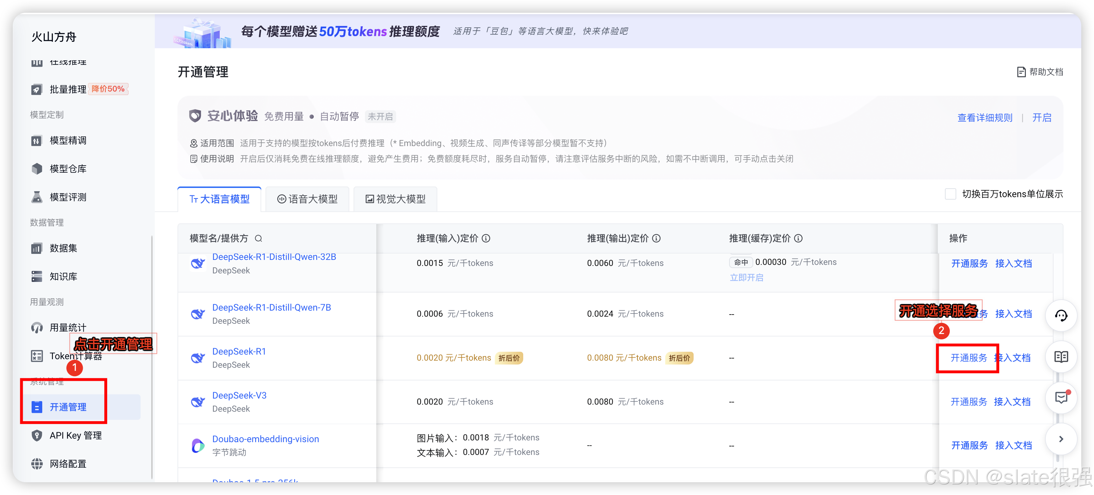
Task: Click 开启 to enable 安心体验
Action: 1042,117
